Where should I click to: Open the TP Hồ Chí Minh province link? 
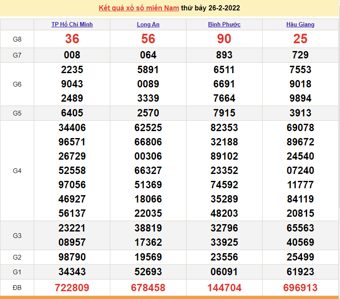[x=72, y=25]
